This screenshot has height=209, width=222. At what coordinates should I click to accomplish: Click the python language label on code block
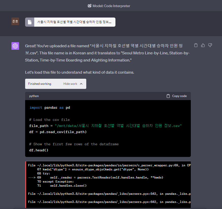[x=34, y=96]
